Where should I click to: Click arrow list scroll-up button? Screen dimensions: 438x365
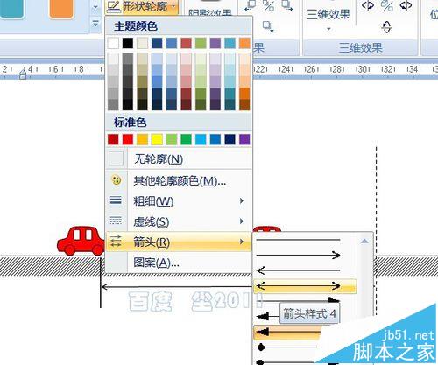tap(364, 242)
